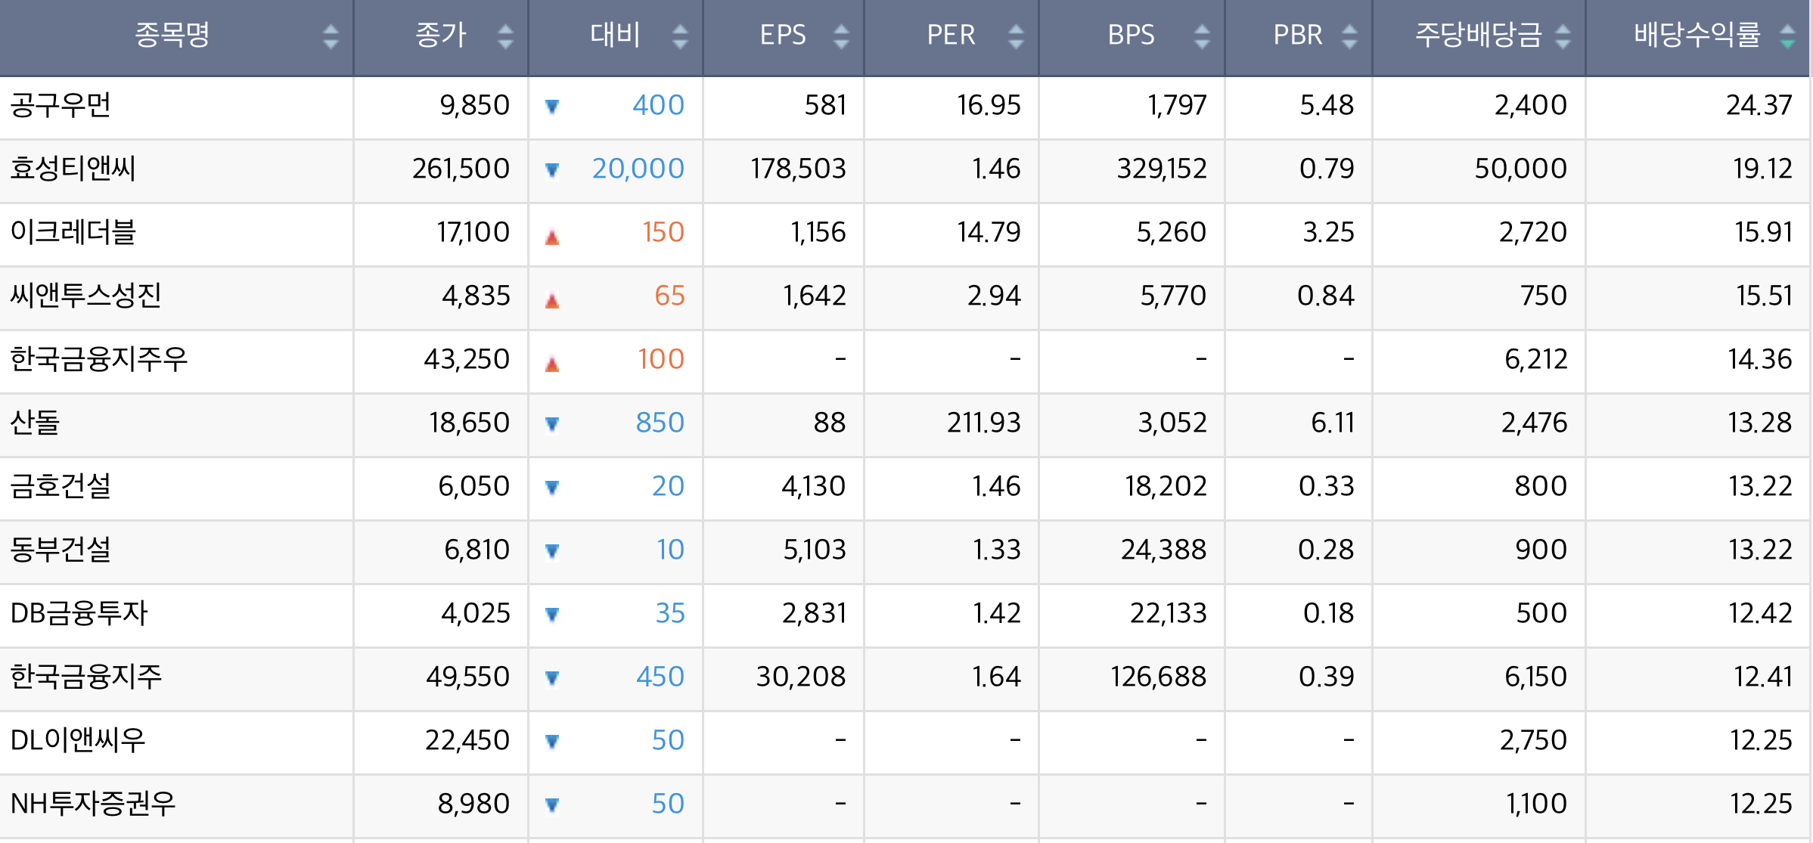Sort by 주당배당금 column sort arrows
This screenshot has width=1813, height=843.
[1563, 36]
